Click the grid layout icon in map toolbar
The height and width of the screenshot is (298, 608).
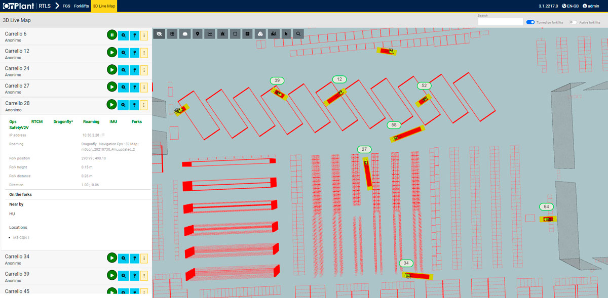tap(172, 34)
